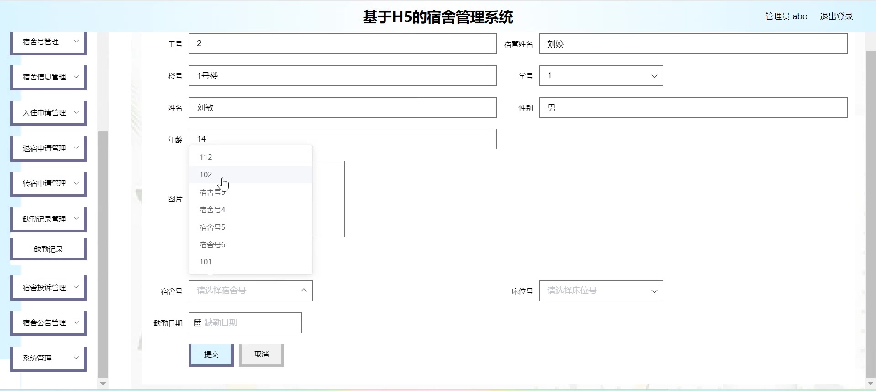Viewport: 876px width, 391px height.
Task: Click the sidebar vertical scrollbar thumb
Action: point(103,254)
